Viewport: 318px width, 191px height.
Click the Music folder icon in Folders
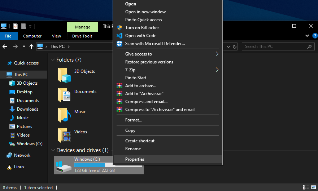[64, 115]
